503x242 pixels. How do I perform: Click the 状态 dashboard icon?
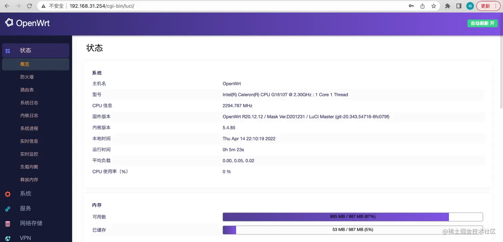[8, 51]
